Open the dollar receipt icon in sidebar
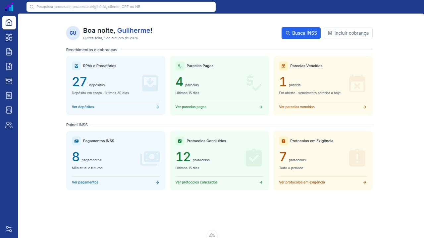Screen dimensions: 424x238 [9, 96]
